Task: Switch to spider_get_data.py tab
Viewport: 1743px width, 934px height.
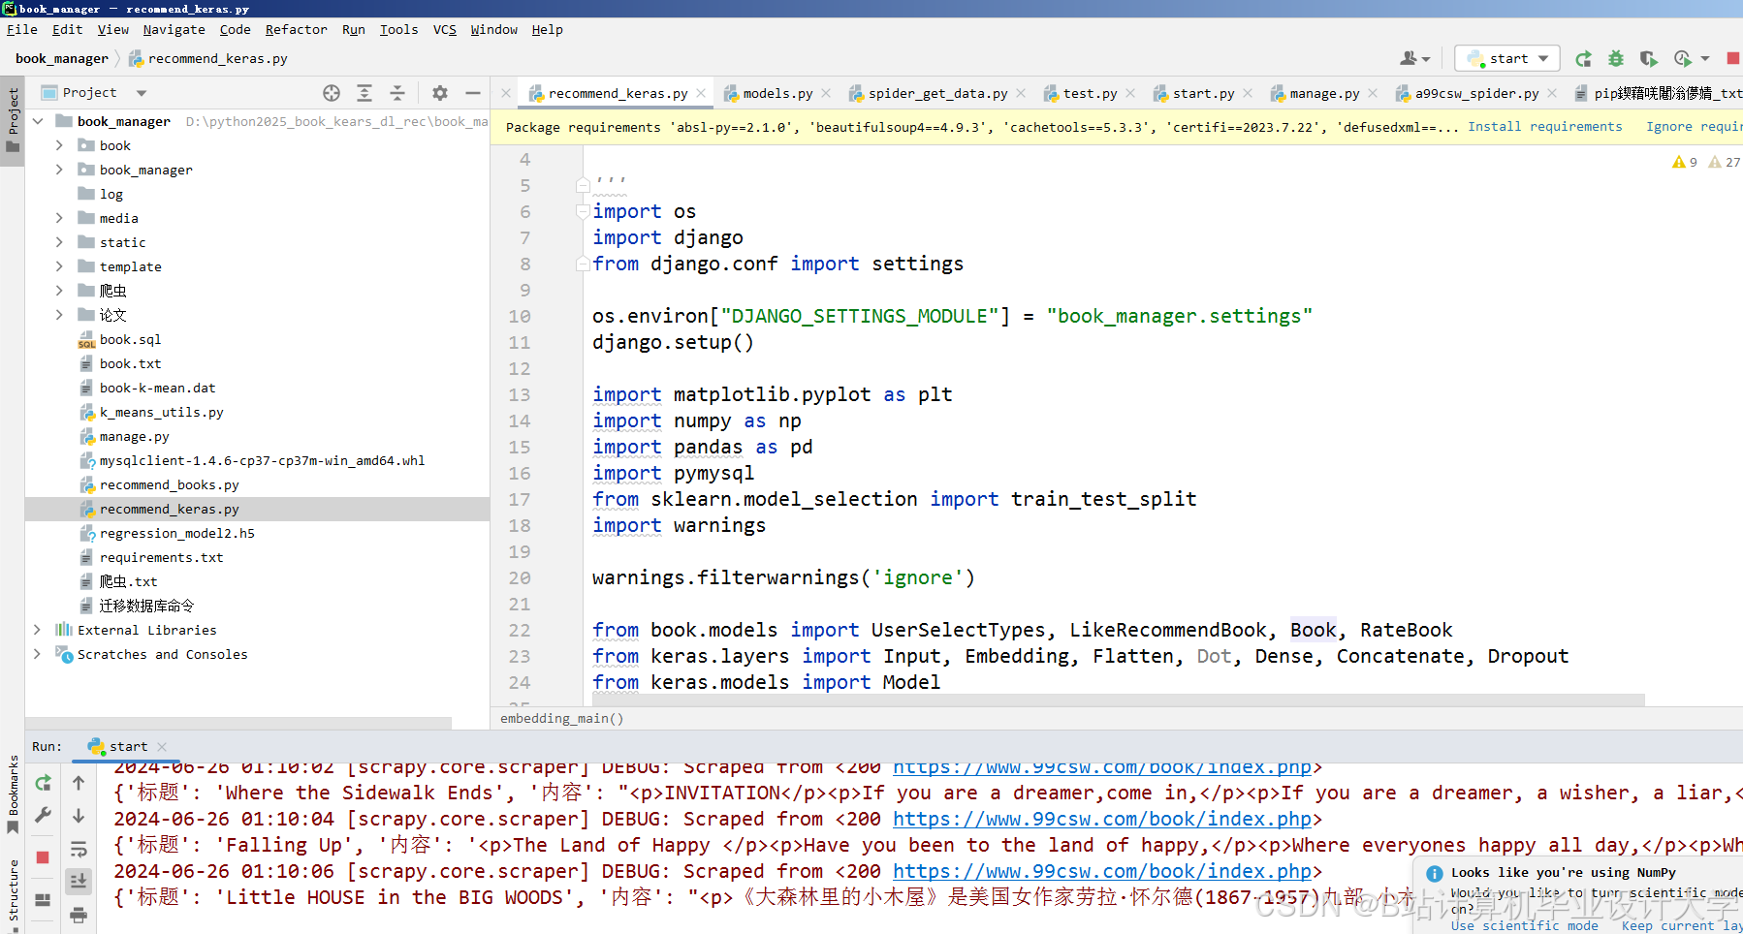Action: [937, 93]
